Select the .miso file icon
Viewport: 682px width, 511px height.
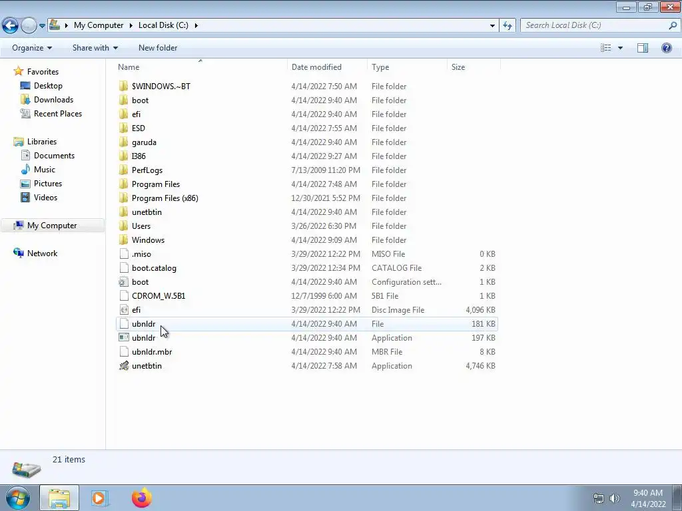coord(124,254)
